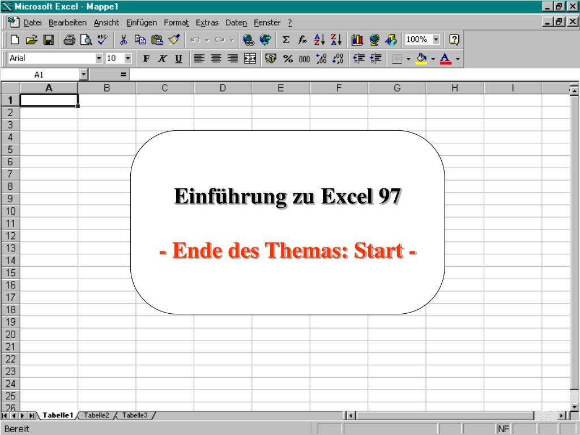The width and height of the screenshot is (580, 435).
Task: Show the Web toolbar icon
Action: pos(265,40)
